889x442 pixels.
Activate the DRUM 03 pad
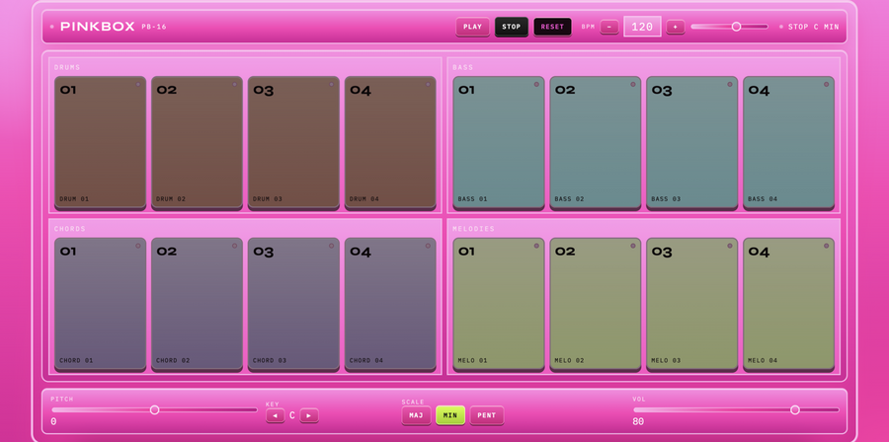coord(293,143)
